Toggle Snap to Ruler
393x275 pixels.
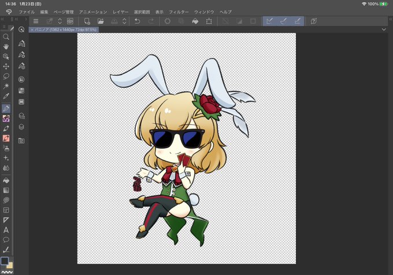(x=270, y=21)
